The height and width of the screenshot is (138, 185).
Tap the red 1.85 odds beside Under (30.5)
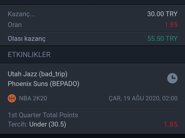(x=171, y=124)
